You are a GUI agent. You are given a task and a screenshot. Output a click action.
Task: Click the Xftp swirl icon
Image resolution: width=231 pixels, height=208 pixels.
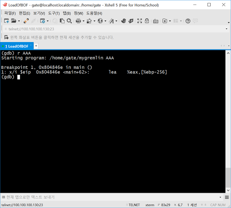pyautogui.click(x=123, y=21)
